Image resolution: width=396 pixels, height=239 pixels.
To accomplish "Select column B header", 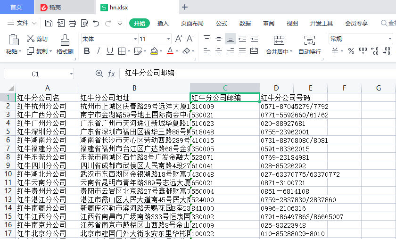I will pos(134,88).
